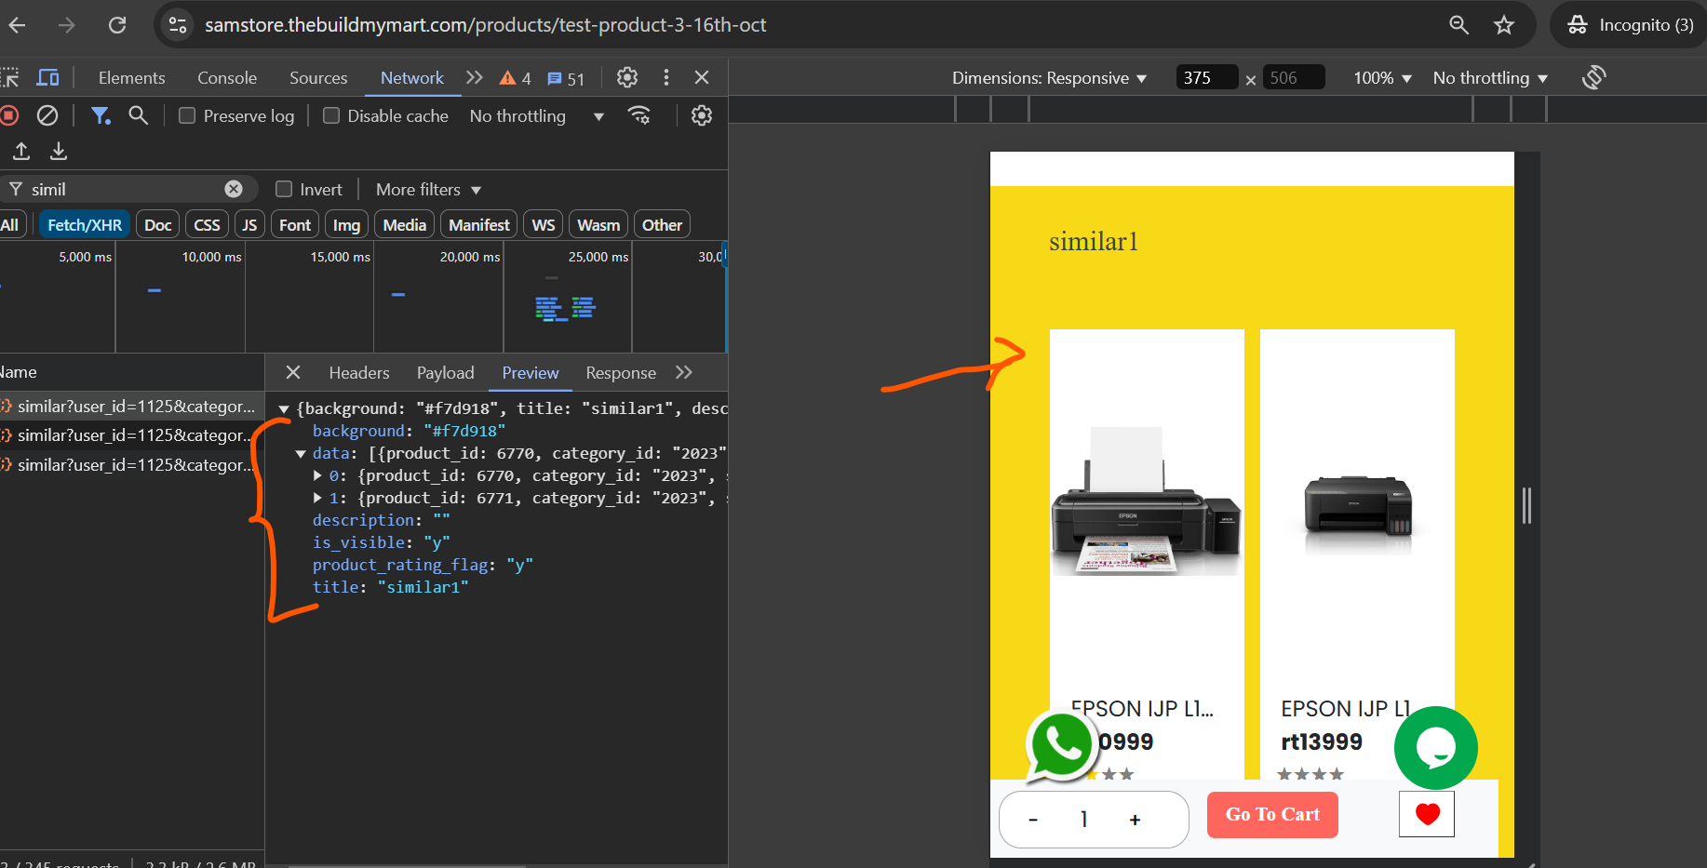Click the viewport height field showing 506

click(x=1294, y=78)
